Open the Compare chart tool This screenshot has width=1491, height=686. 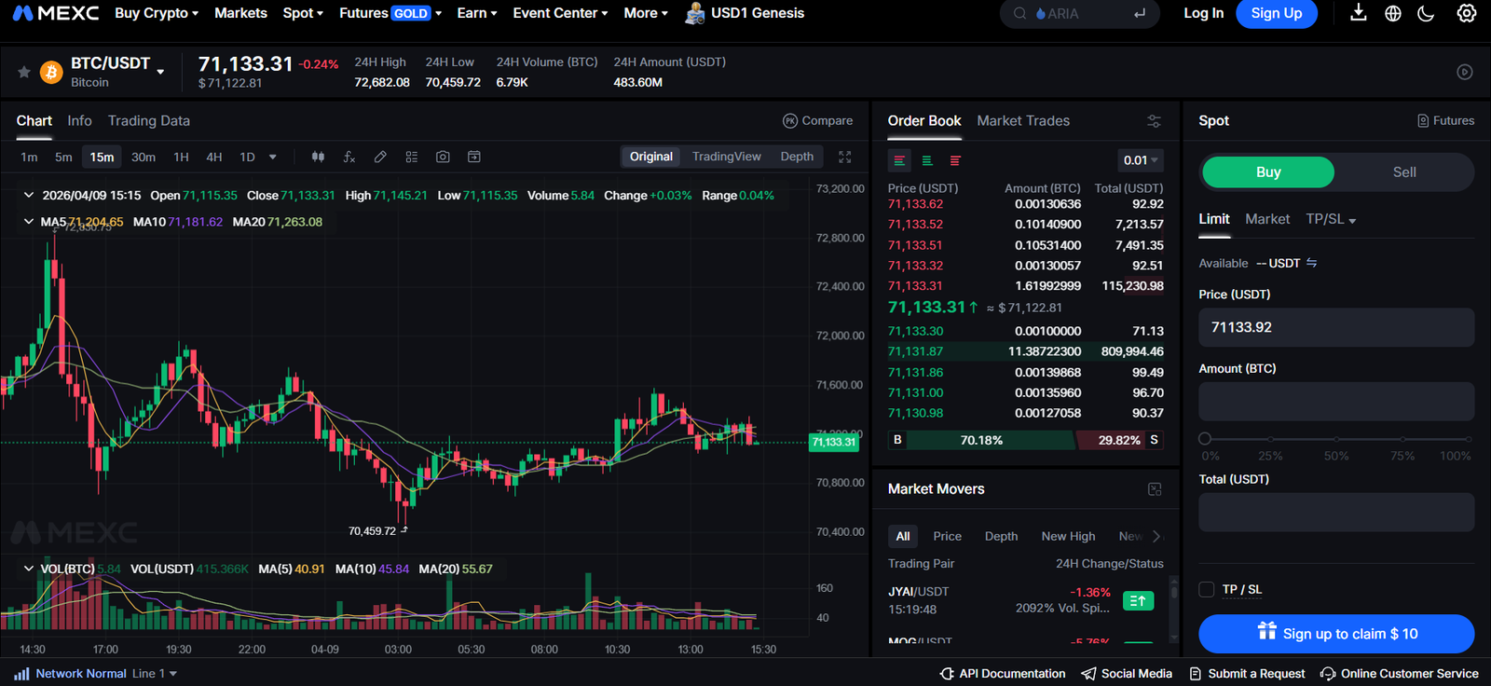click(x=817, y=120)
